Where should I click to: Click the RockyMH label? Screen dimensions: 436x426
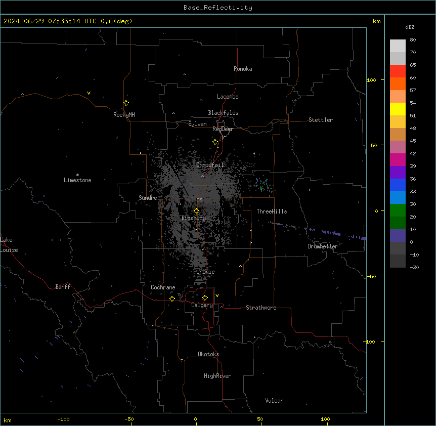coord(124,115)
